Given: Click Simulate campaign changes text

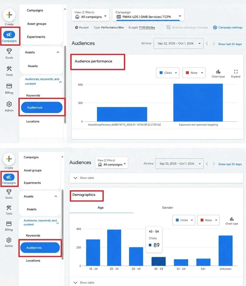Looking at the screenshot, I should point(190,27).
